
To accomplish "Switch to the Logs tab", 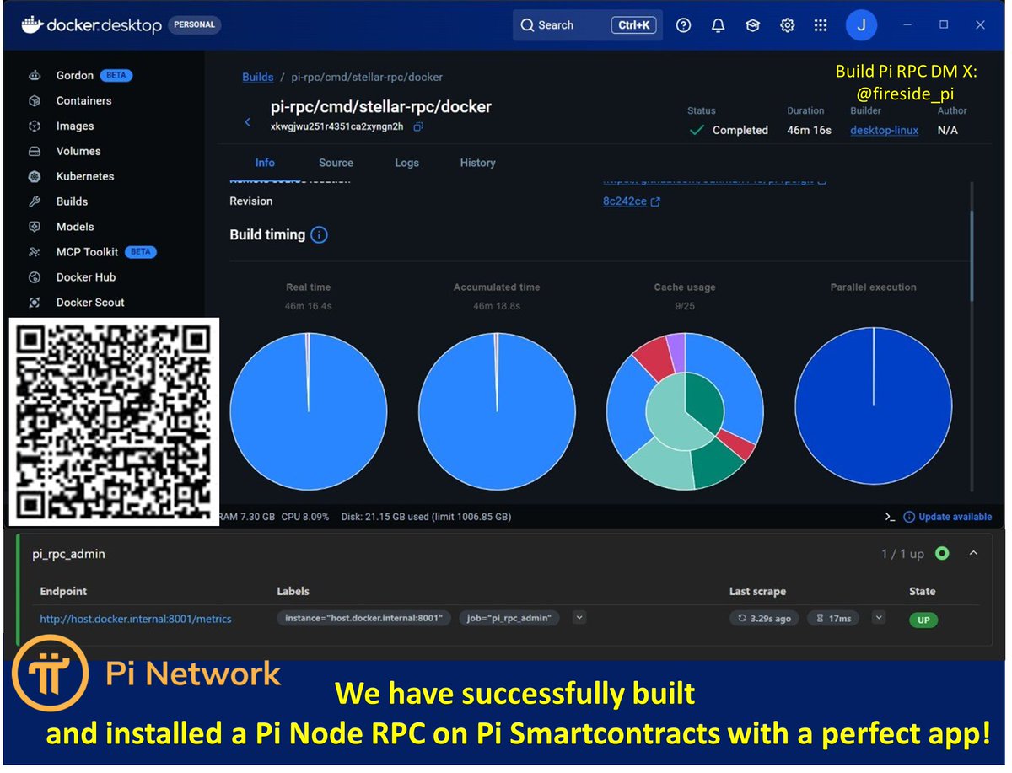I will 406,163.
